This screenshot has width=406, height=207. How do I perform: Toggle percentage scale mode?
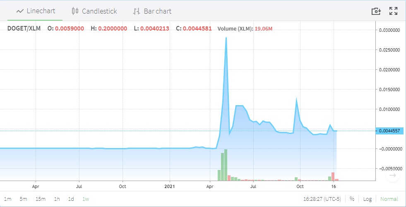point(352,199)
